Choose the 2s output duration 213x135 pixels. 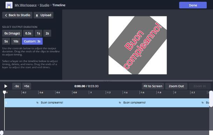[47, 33]
